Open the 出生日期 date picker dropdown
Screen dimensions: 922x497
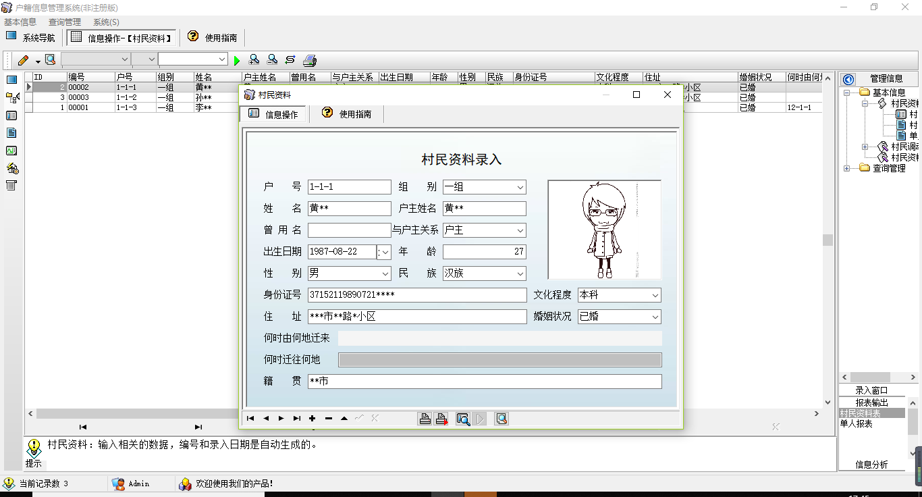point(385,252)
